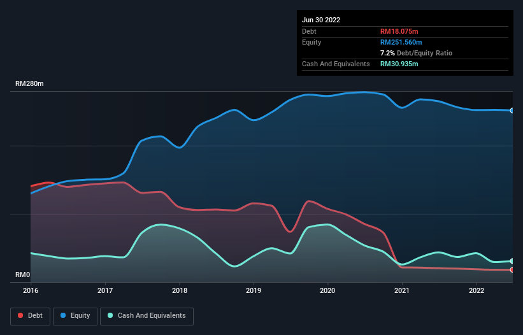Viewport: 523px width, 335px height.
Task: Click the RM0 y-axis label
Action: click(23, 274)
